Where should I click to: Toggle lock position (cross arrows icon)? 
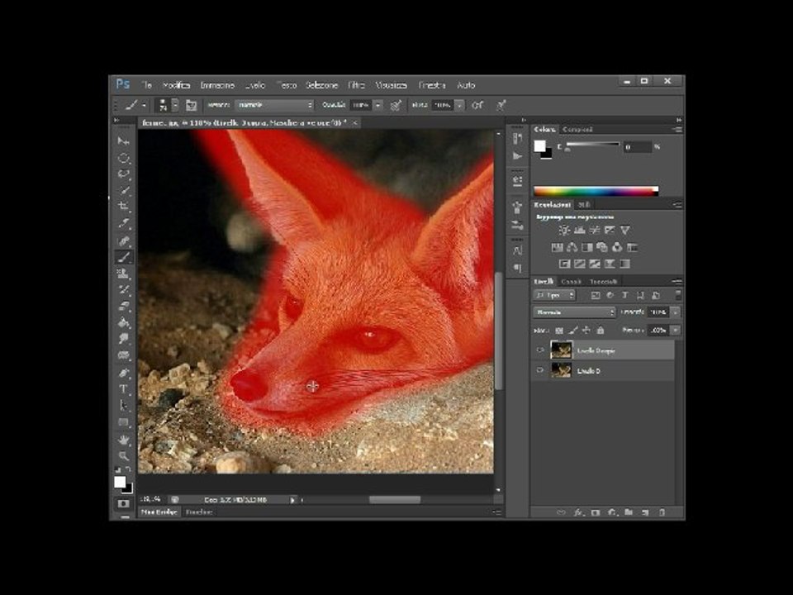pyautogui.click(x=586, y=331)
